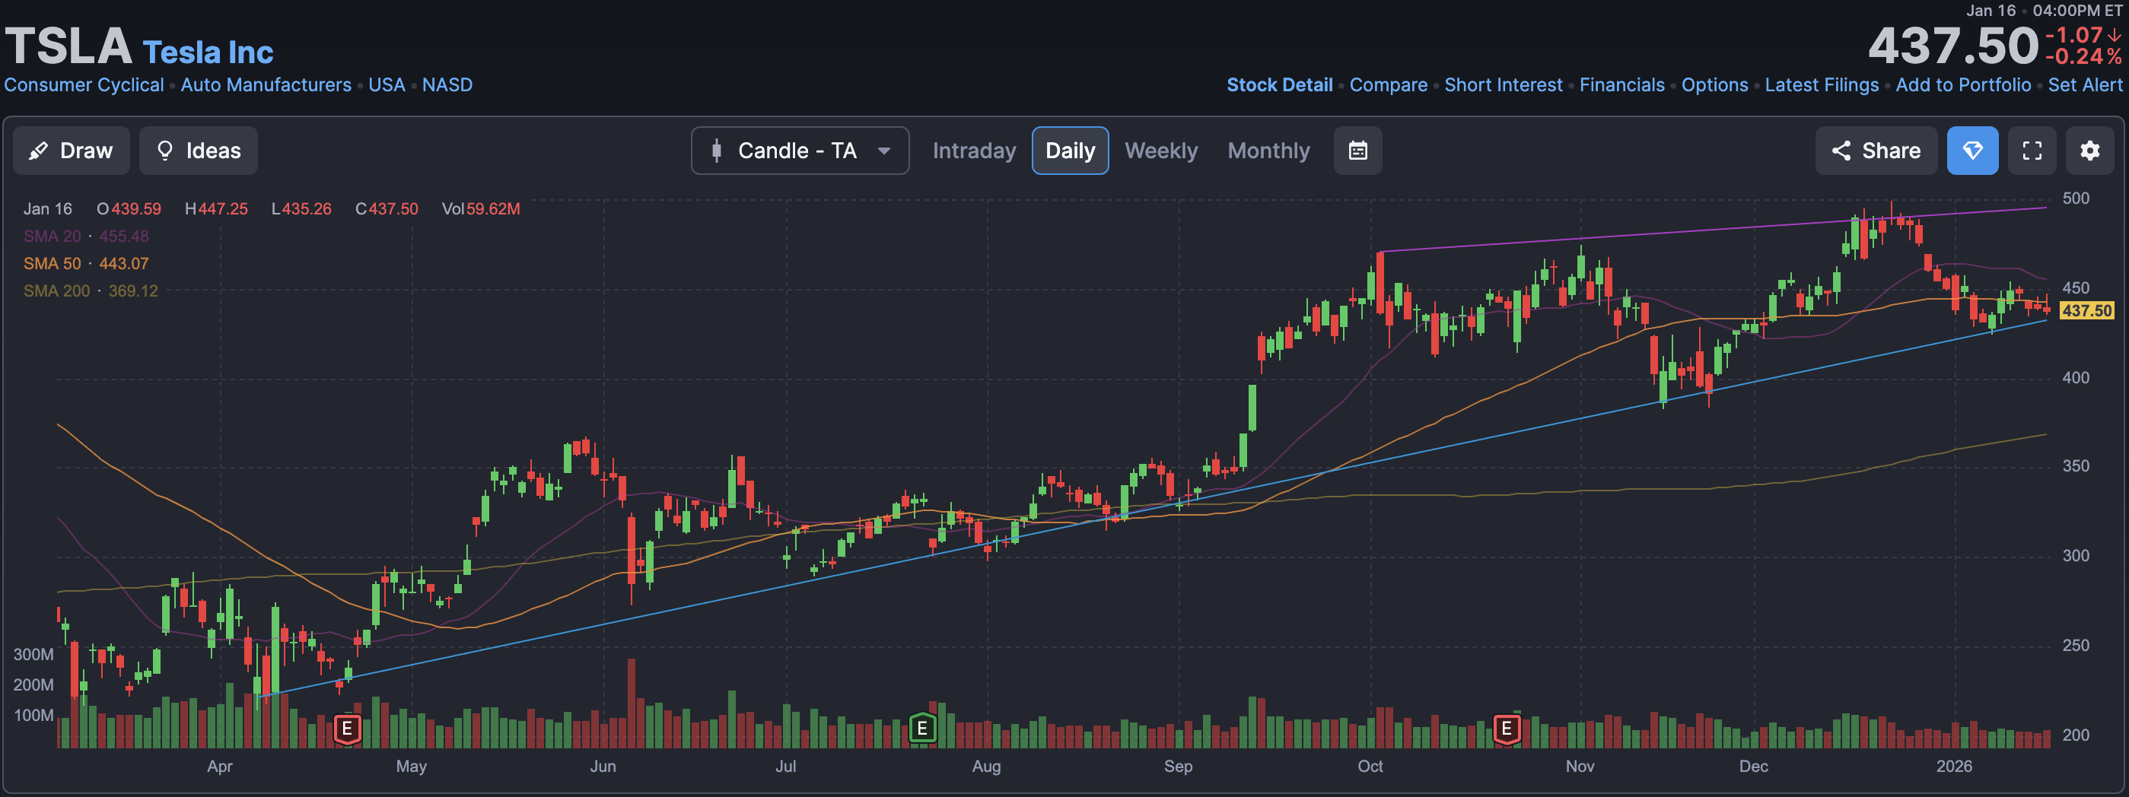Click the Tesla Inc company name
The width and height of the screenshot is (2129, 797).
(x=208, y=52)
